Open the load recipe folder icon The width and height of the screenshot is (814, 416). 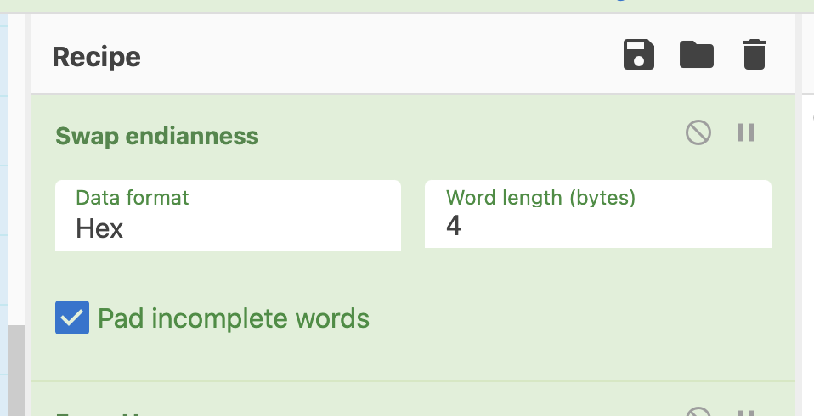coord(697,55)
